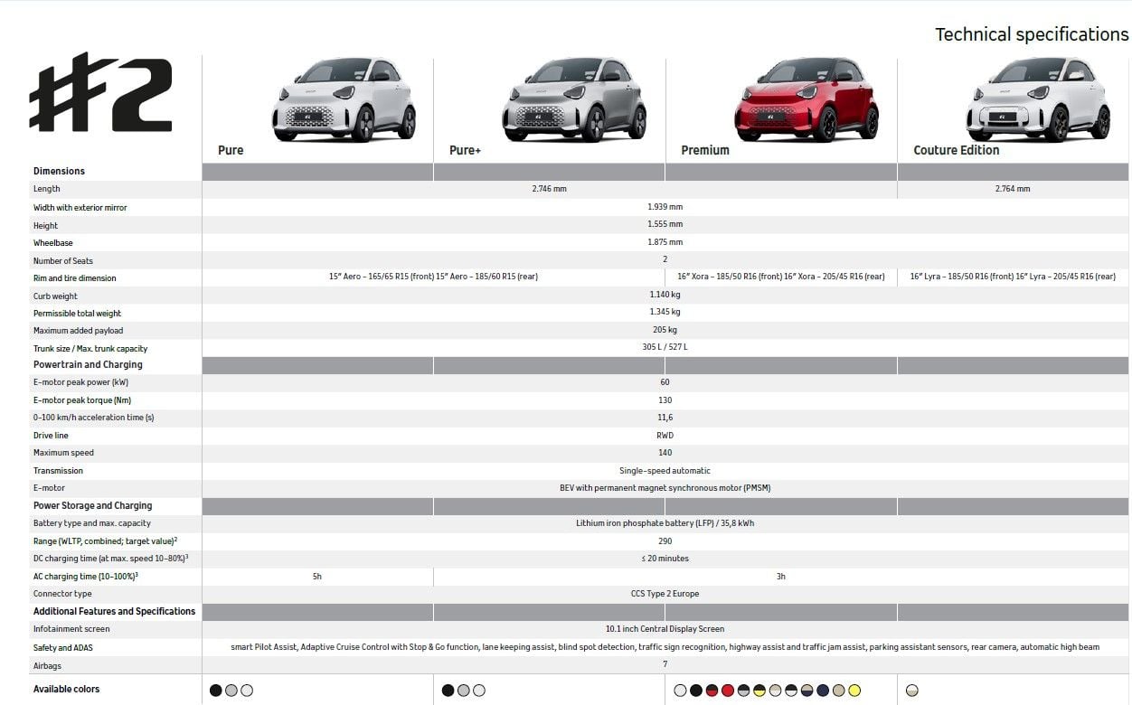1132x705 pixels.
Task: Click the 15" Aero rim and tire cell
Action: tap(433, 277)
